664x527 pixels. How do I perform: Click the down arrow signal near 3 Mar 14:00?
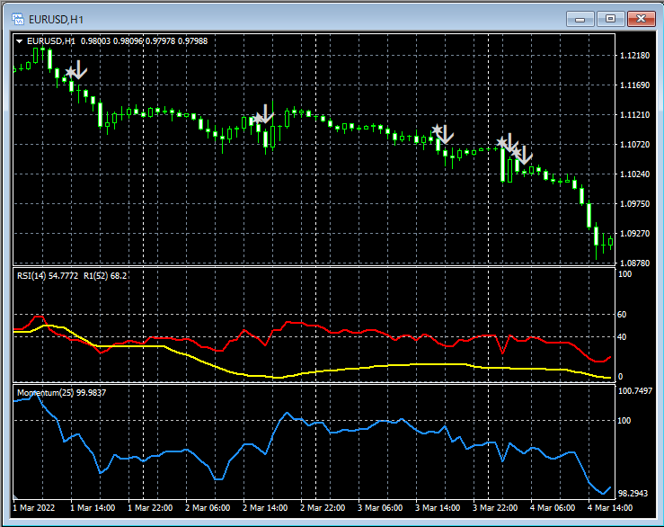447,134
